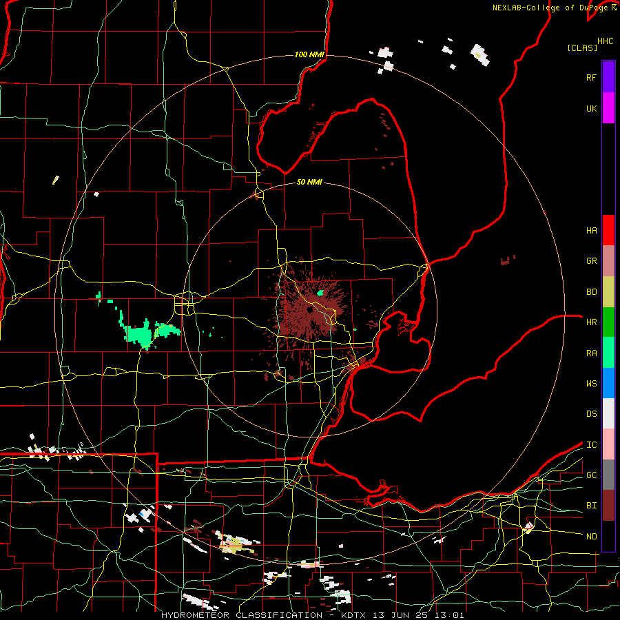Screen dimensions: 620x620
Task: Click the WS legend label
Action: pos(591,384)
